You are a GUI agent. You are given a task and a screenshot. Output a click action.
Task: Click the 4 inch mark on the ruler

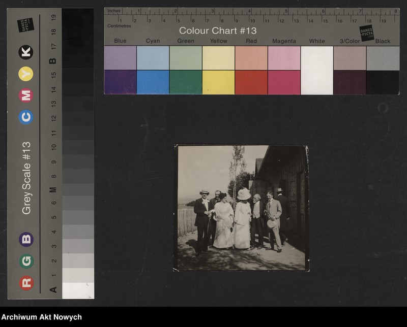pos(249,11)
